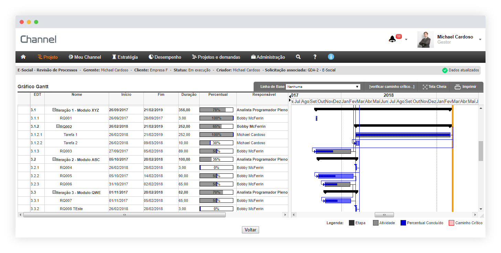Screen dimensions: 501x253
Task: Open the Linha de Base dropdown
Action: point(323,87)
